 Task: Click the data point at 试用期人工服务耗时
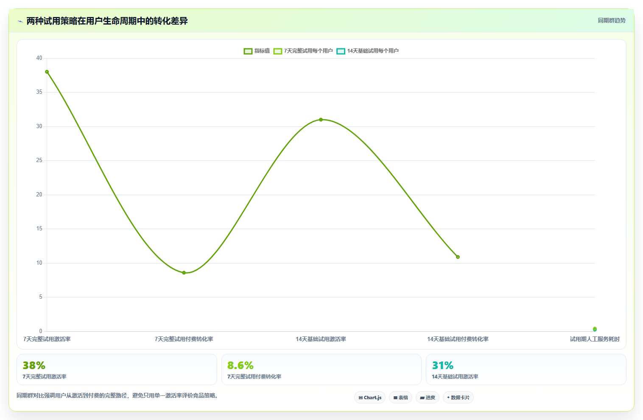click(x=595, y=329)
